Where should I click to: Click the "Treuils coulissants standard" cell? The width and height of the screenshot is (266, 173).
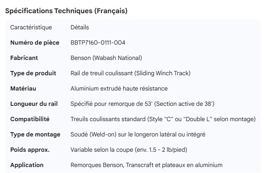click(163, 119)
